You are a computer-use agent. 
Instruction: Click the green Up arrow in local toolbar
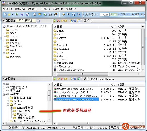pyautogui.click(x=55, y=79)
